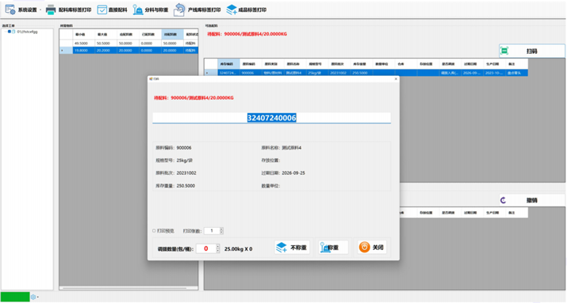Click the status bar gear dropdown
Image resolution: width=567 pixels, height=303 pixels.
coord(35,297)
